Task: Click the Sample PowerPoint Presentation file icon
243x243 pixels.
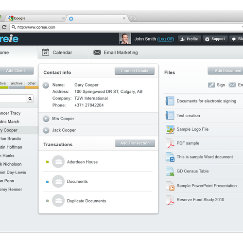Action: [170, 186]
